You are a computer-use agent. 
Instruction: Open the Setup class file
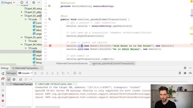pos(37,62)
